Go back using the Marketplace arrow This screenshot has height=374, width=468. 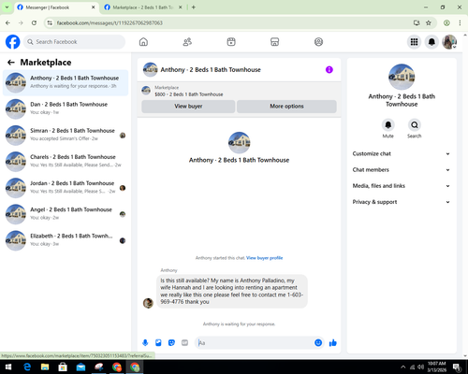pos(11,63)
